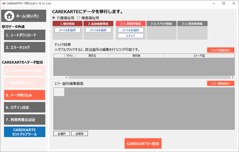Click the 項目値 column header
The image size is (239, 152).
(136, 56)
